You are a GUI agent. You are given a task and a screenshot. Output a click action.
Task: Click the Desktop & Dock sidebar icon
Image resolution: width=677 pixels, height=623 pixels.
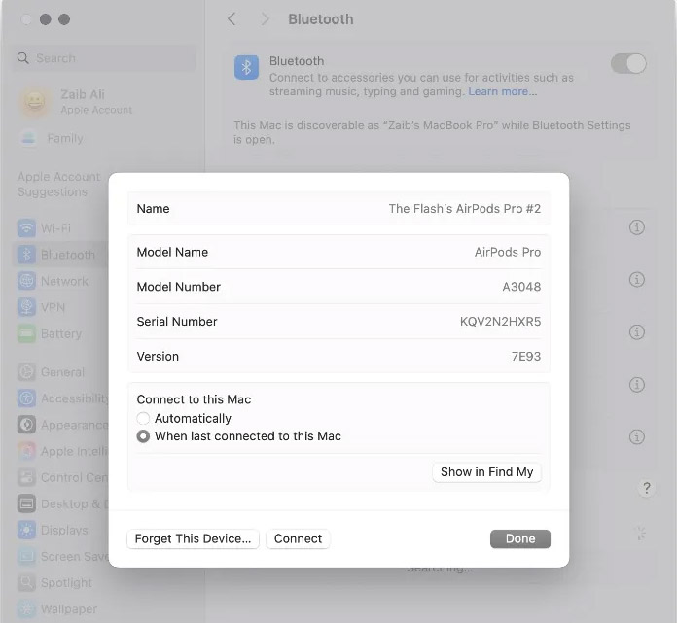(26, 503)
